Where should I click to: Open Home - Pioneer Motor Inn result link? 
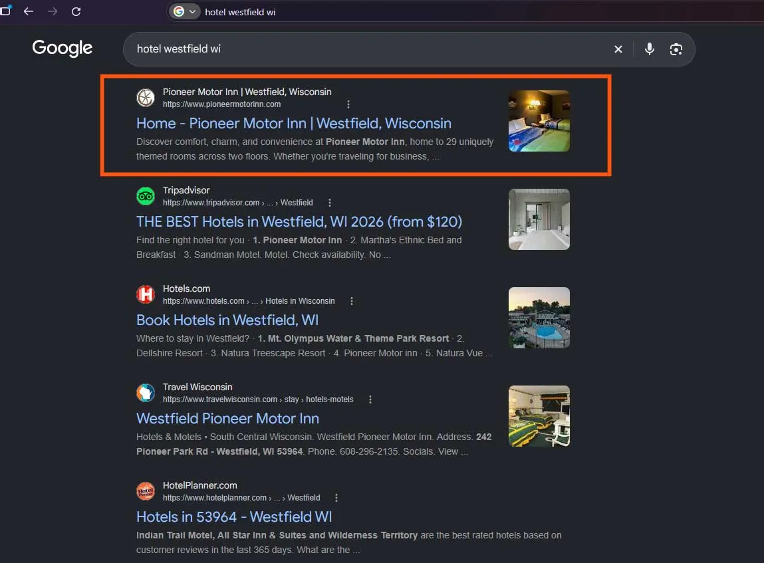coord(294,123)
